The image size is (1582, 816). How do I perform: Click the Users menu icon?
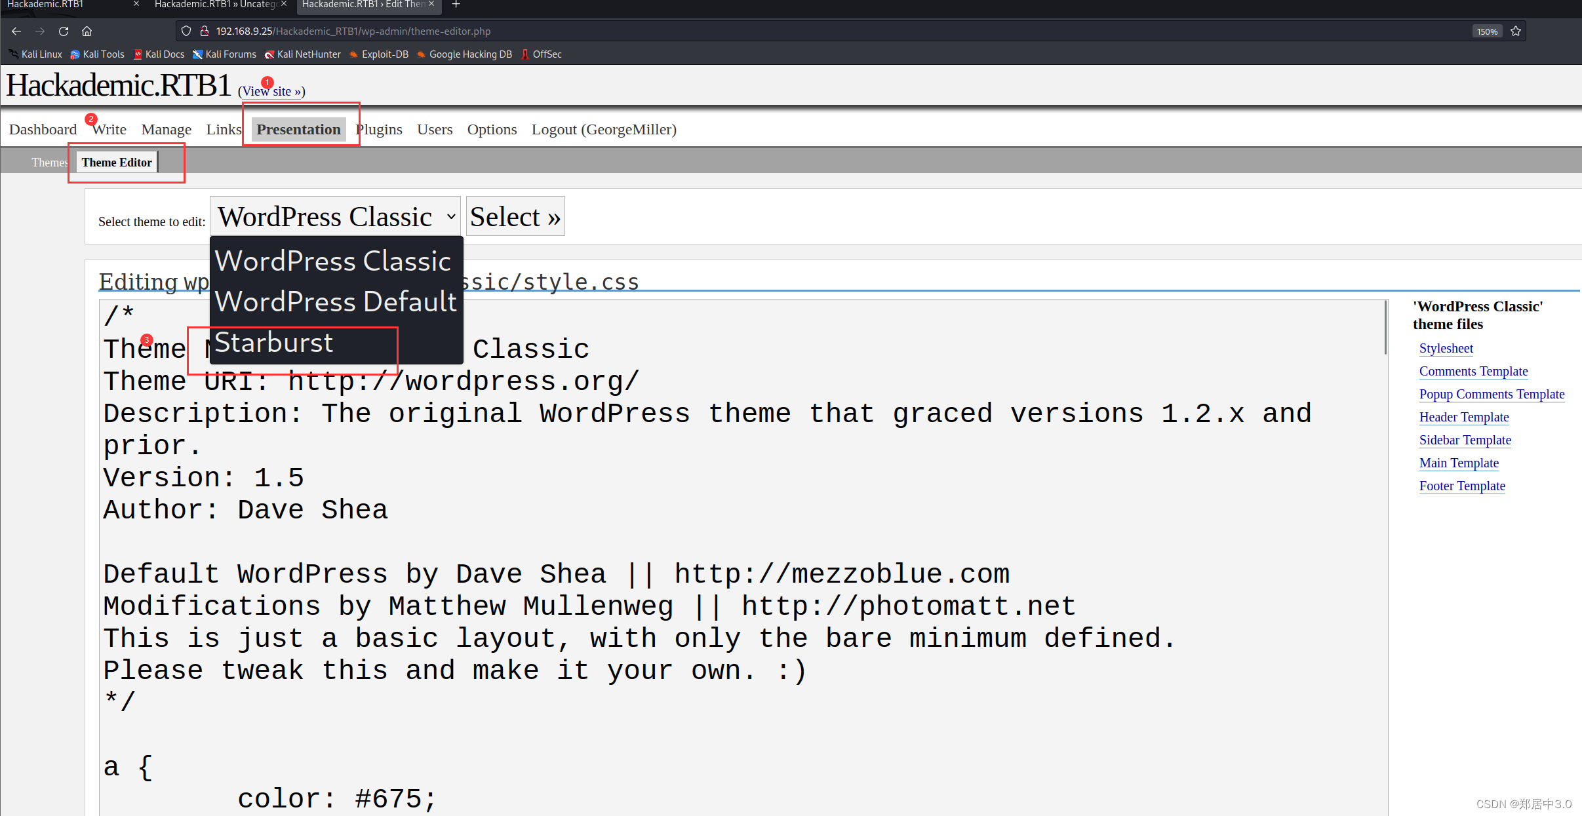[x=436, y=129]
